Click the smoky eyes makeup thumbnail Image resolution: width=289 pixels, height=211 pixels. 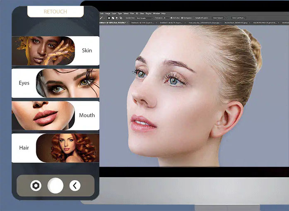pos(68,83)
